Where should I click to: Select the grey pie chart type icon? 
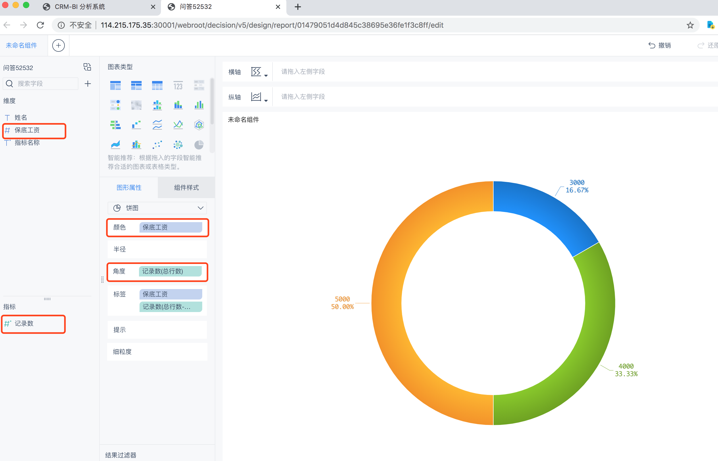pos(199,145)
